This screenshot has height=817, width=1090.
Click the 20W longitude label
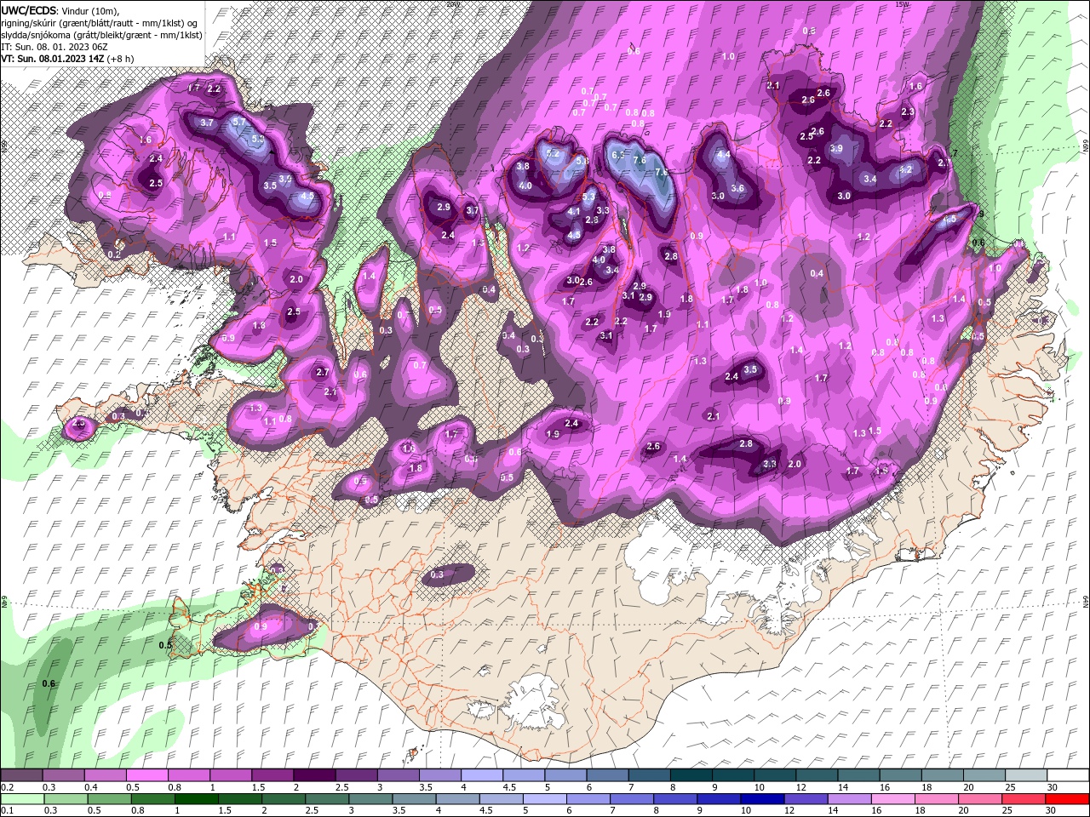(452, 4)
